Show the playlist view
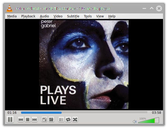This screenshot has height=129, width=168. [61, 120]
